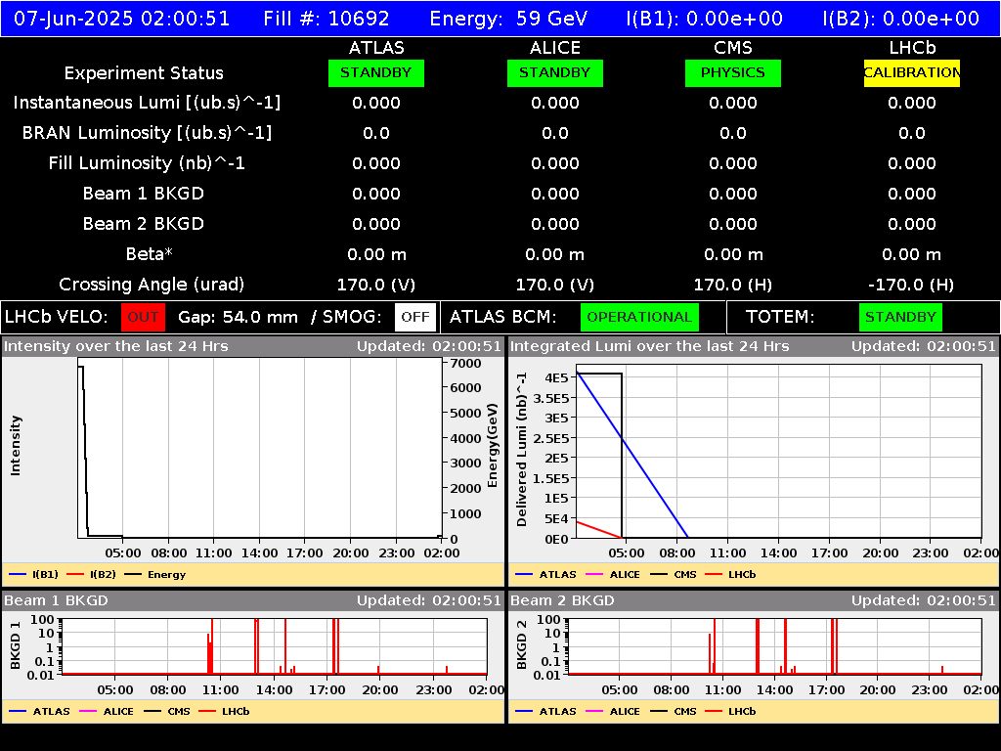The image size is (1001, 751).
Task: Click the red VELO OUT indicator
Action: point(143,318)
